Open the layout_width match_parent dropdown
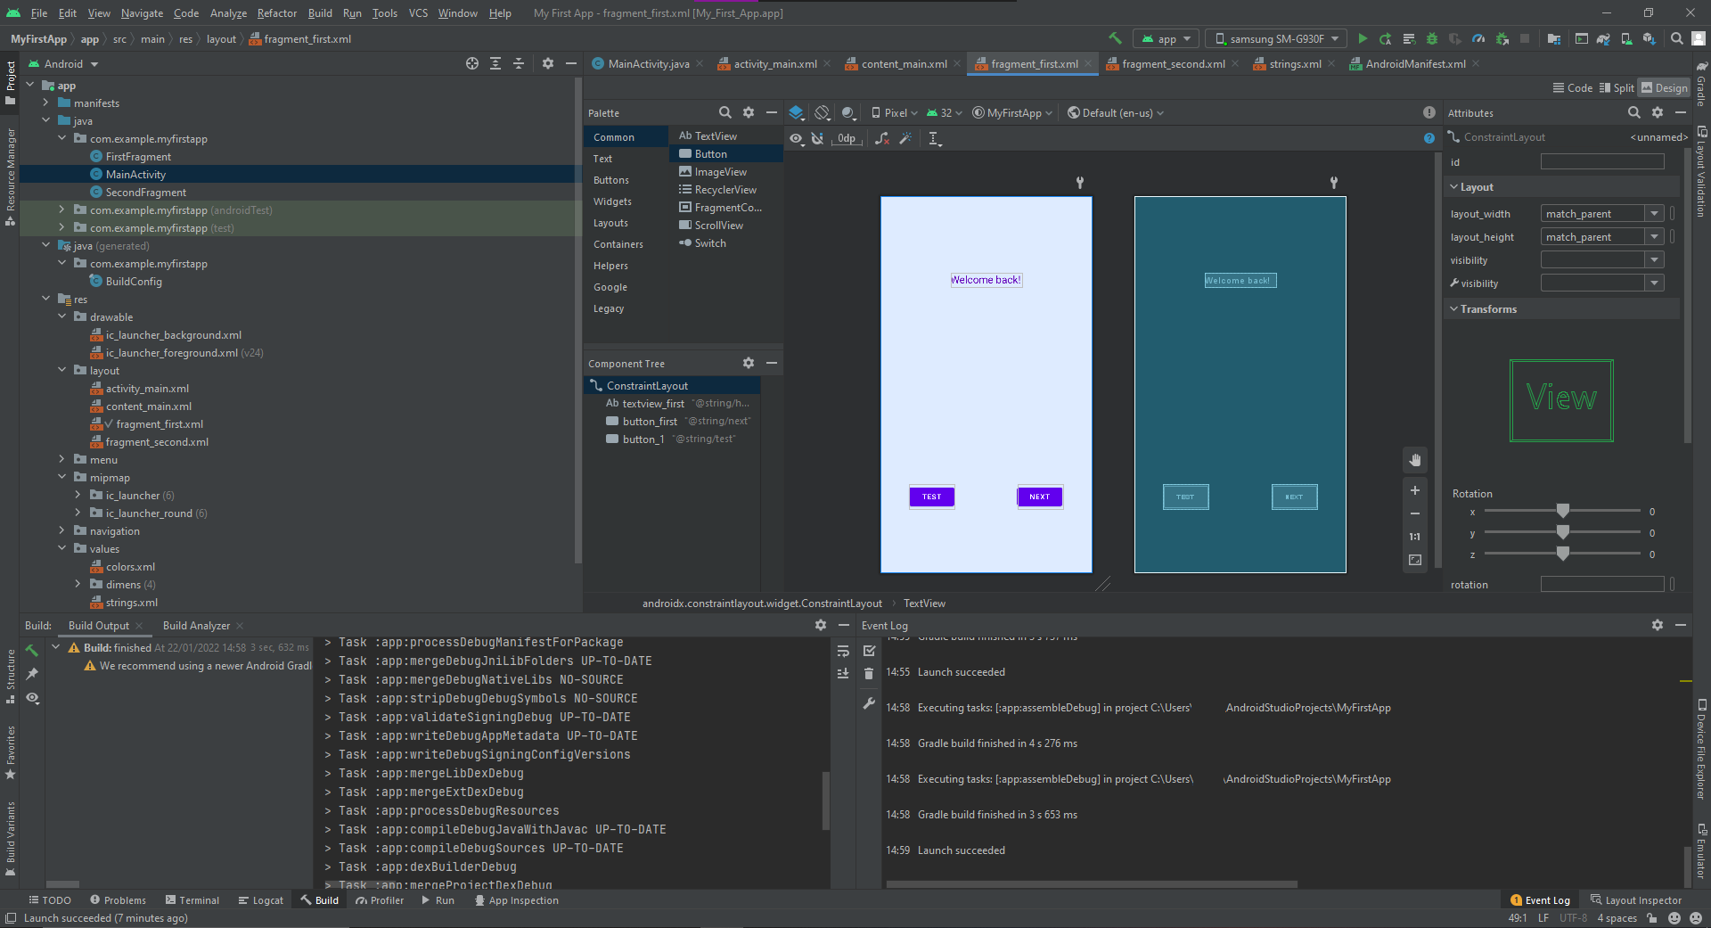This screenshot has width=1711, height=928. [x=1654, y=214]
